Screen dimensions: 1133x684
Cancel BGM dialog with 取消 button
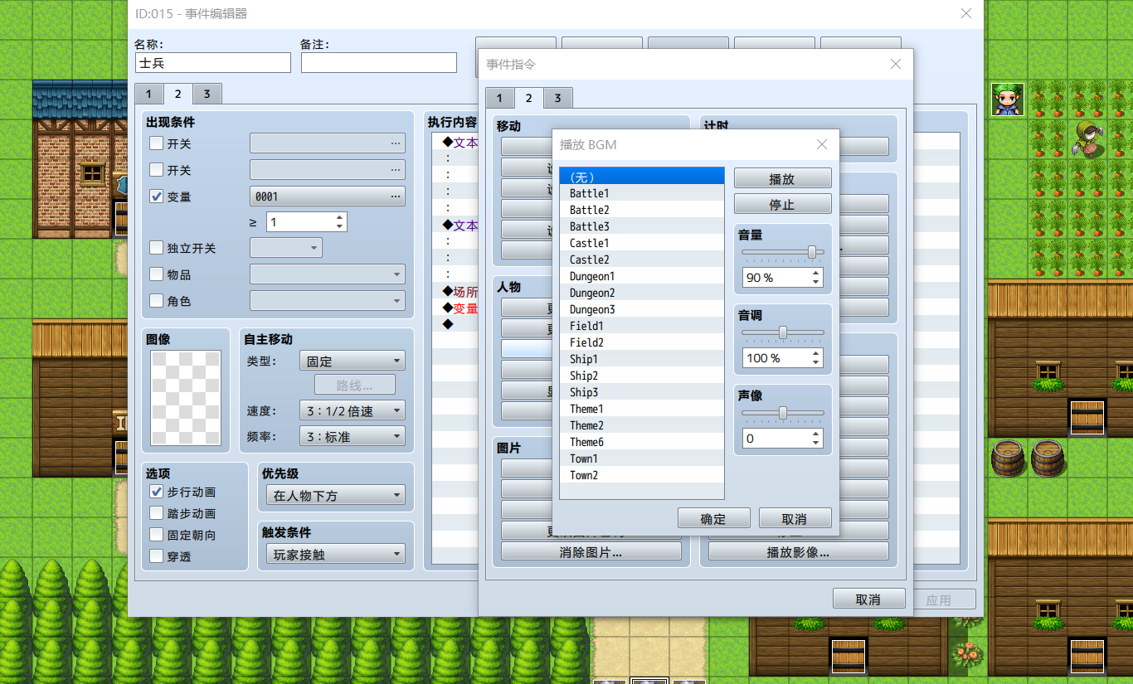point(795,518)
